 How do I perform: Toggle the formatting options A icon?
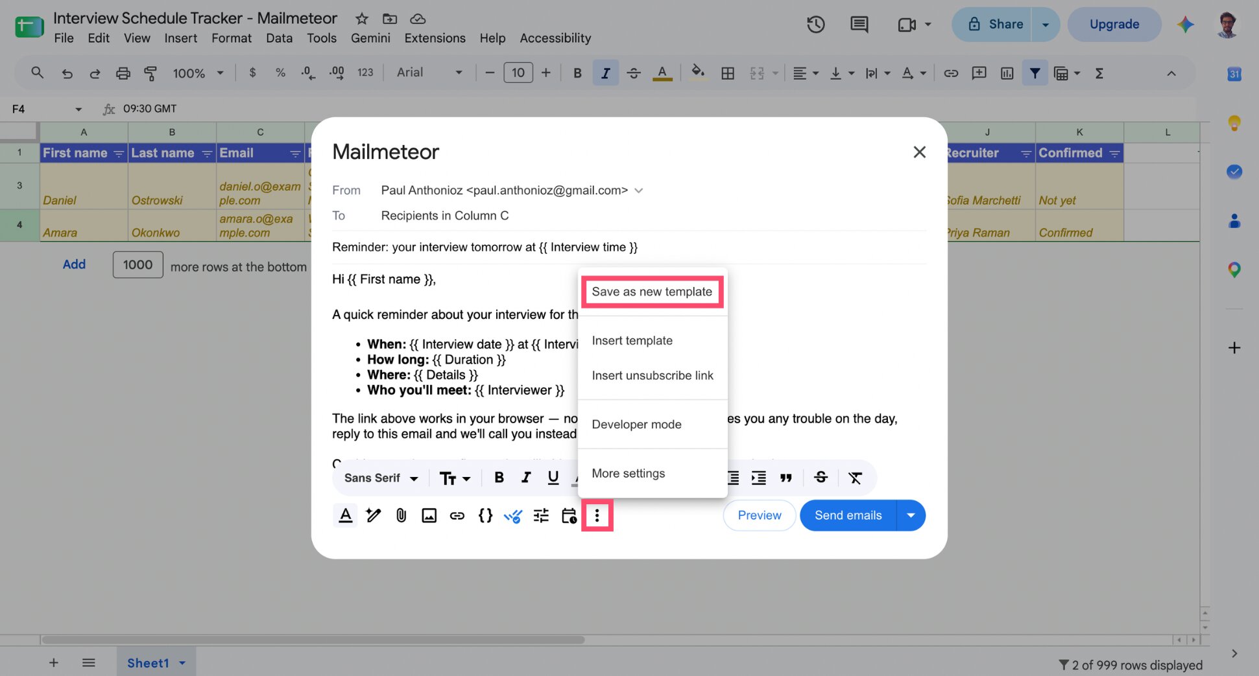tap(346, 516)
